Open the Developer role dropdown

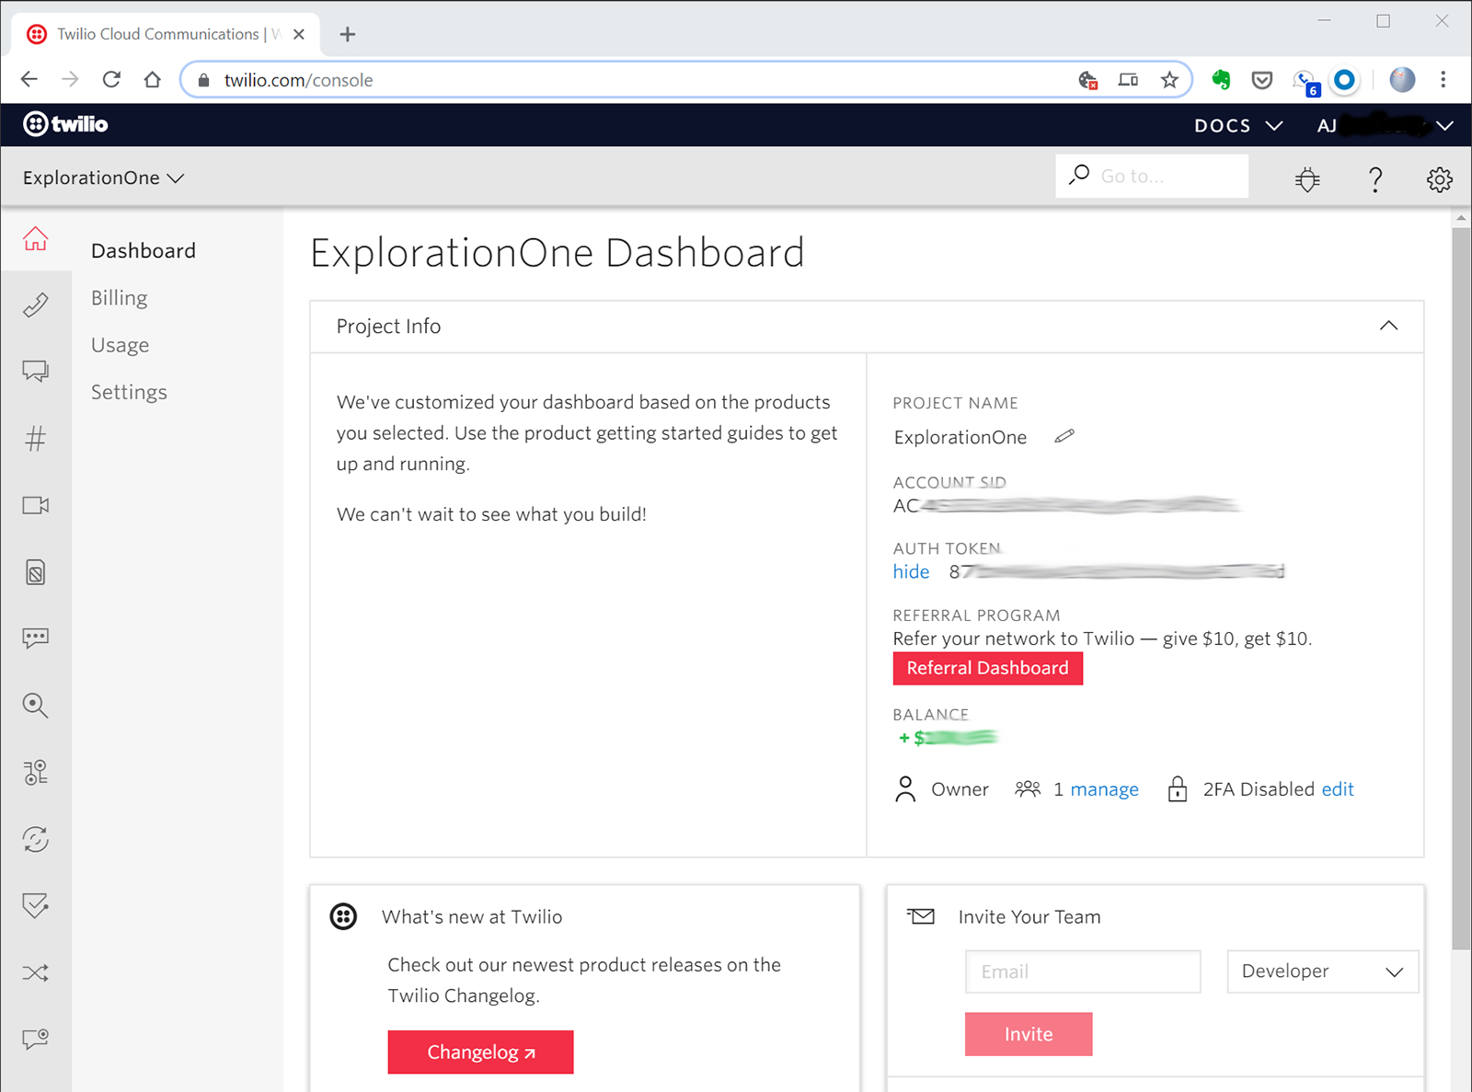pos(1322,971)
